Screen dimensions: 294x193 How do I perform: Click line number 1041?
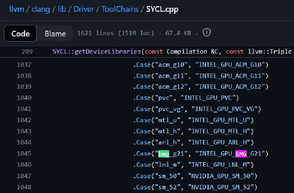pyautogui.click(x=24, y=109)
